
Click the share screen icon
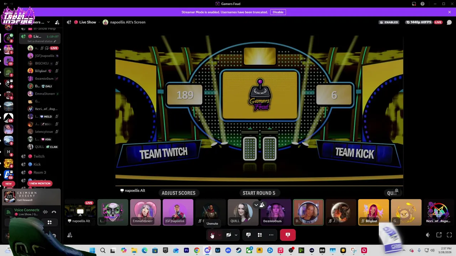(248, 235)
